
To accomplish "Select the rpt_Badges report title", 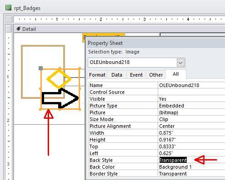I will (x=27, y=8).
